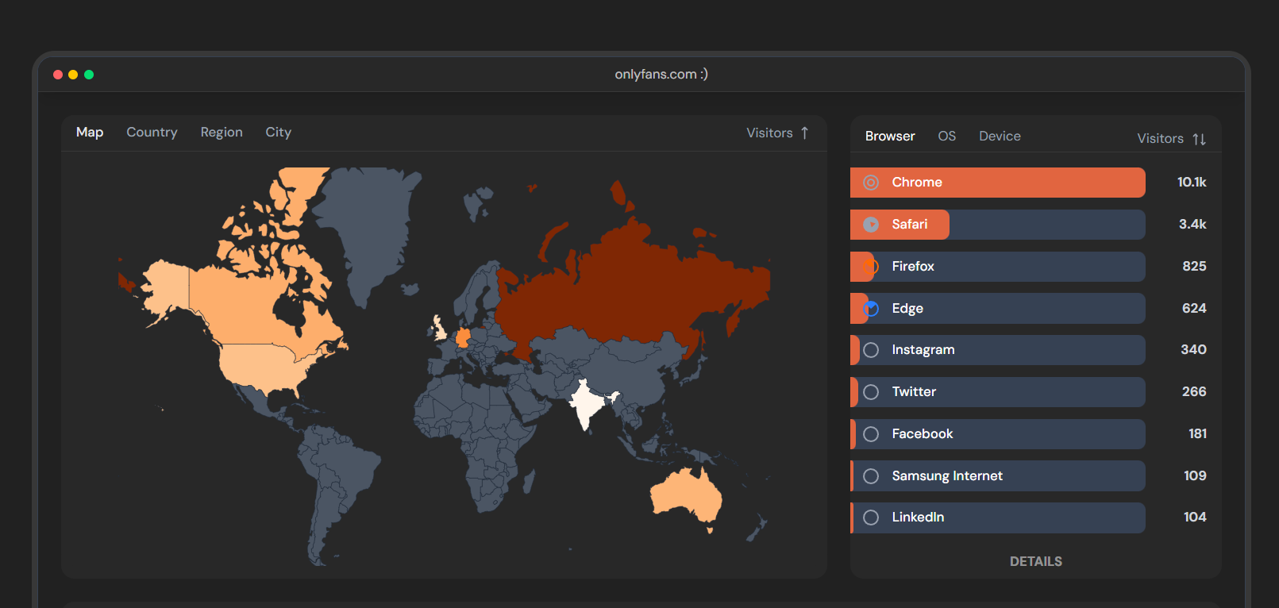The height and width of the screenshot is (608, 1279).
Task: Select the Firefox row bar
Action: (x=997, y=267)
